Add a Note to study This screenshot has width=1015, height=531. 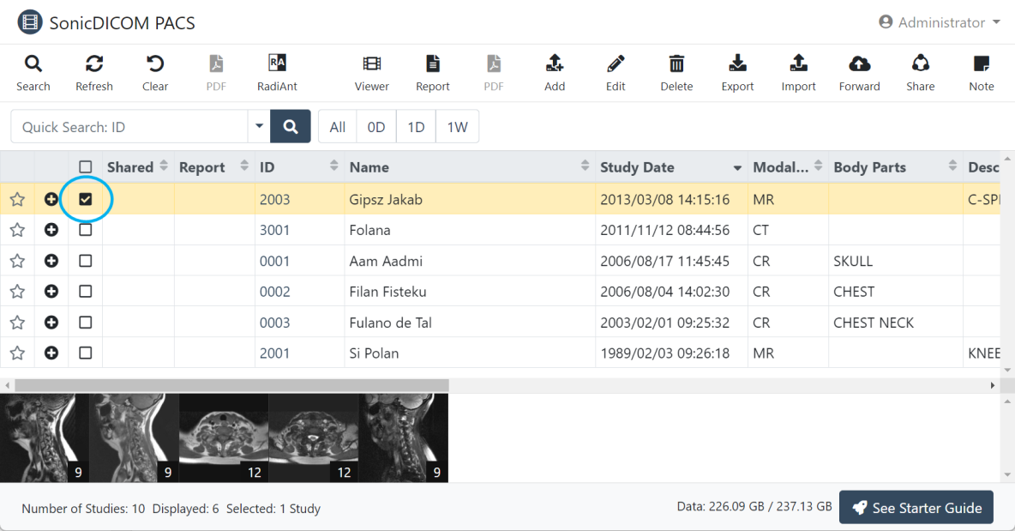(x=981, y=73)
